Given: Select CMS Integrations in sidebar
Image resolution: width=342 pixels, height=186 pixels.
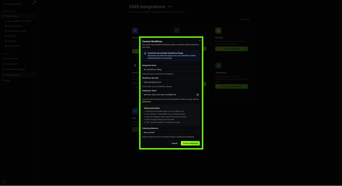Looking at the screenshot, I should (x=19, y=75).
